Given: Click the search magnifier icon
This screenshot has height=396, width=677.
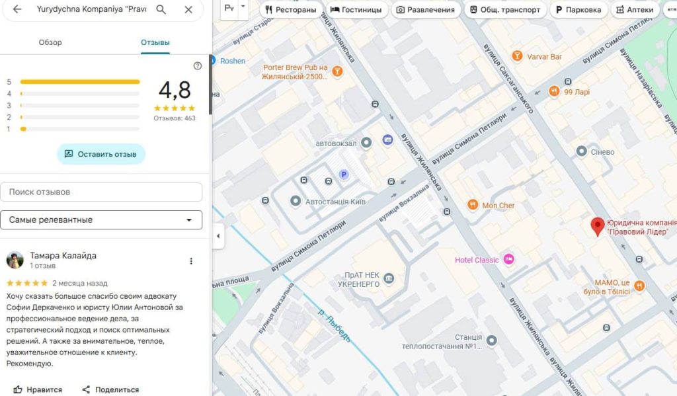Looking at the screenshot, I should tap(161, 9).
